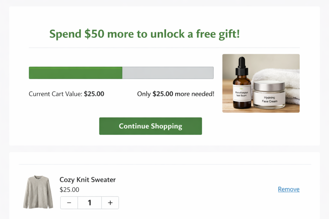This screenshot has width=329, height=219.
Task: Click the Only $25.00 more needed text
Action: pyautogui.click(x=175, y=94)
